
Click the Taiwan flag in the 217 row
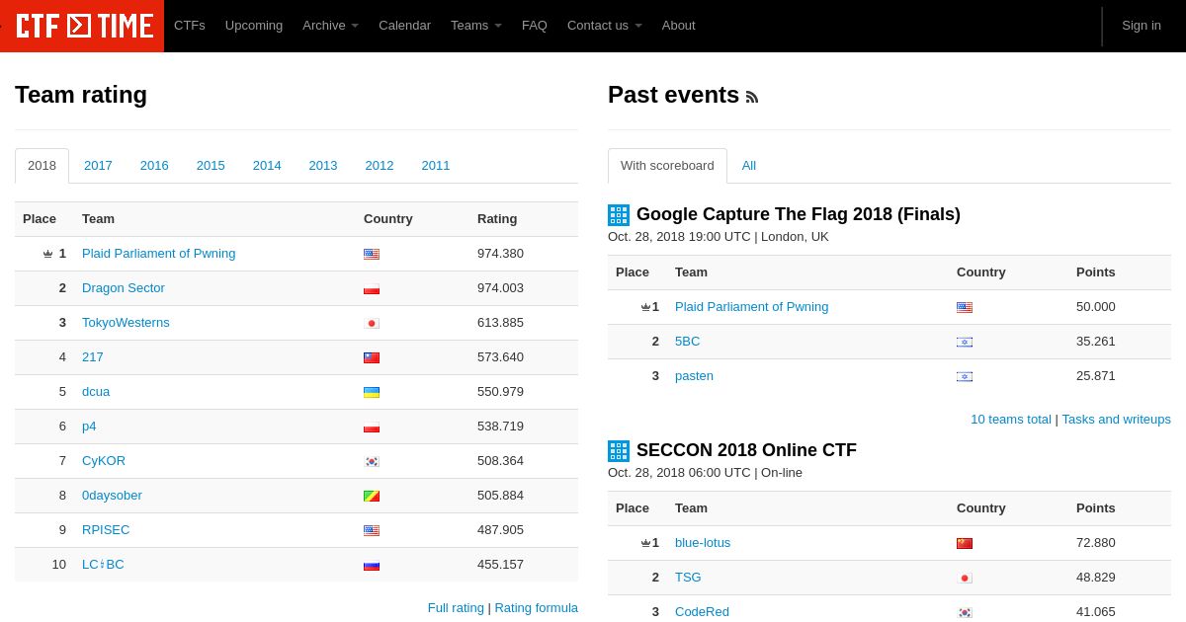point(372,357)
